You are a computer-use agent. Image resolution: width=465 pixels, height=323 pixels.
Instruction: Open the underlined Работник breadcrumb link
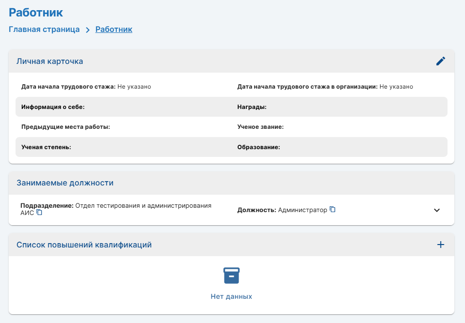tap(114, 30)
